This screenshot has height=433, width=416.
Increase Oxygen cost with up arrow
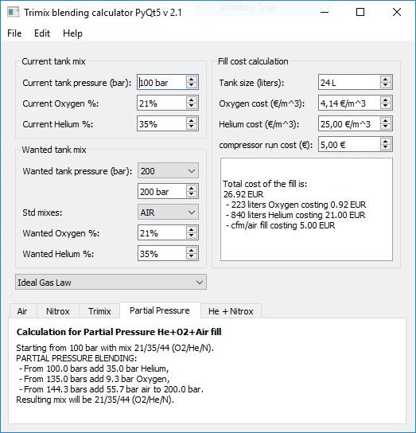point(385,99)
